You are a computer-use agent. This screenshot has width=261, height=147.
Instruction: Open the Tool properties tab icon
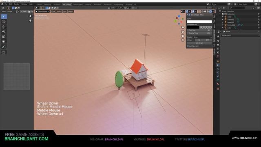click(x=218, y=36)
